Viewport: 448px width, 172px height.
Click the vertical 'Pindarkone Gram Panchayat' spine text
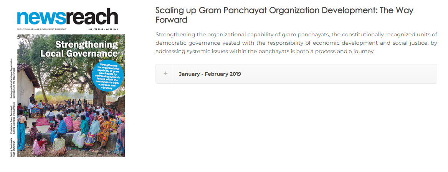pyautogui.click(x=12, y=120)
